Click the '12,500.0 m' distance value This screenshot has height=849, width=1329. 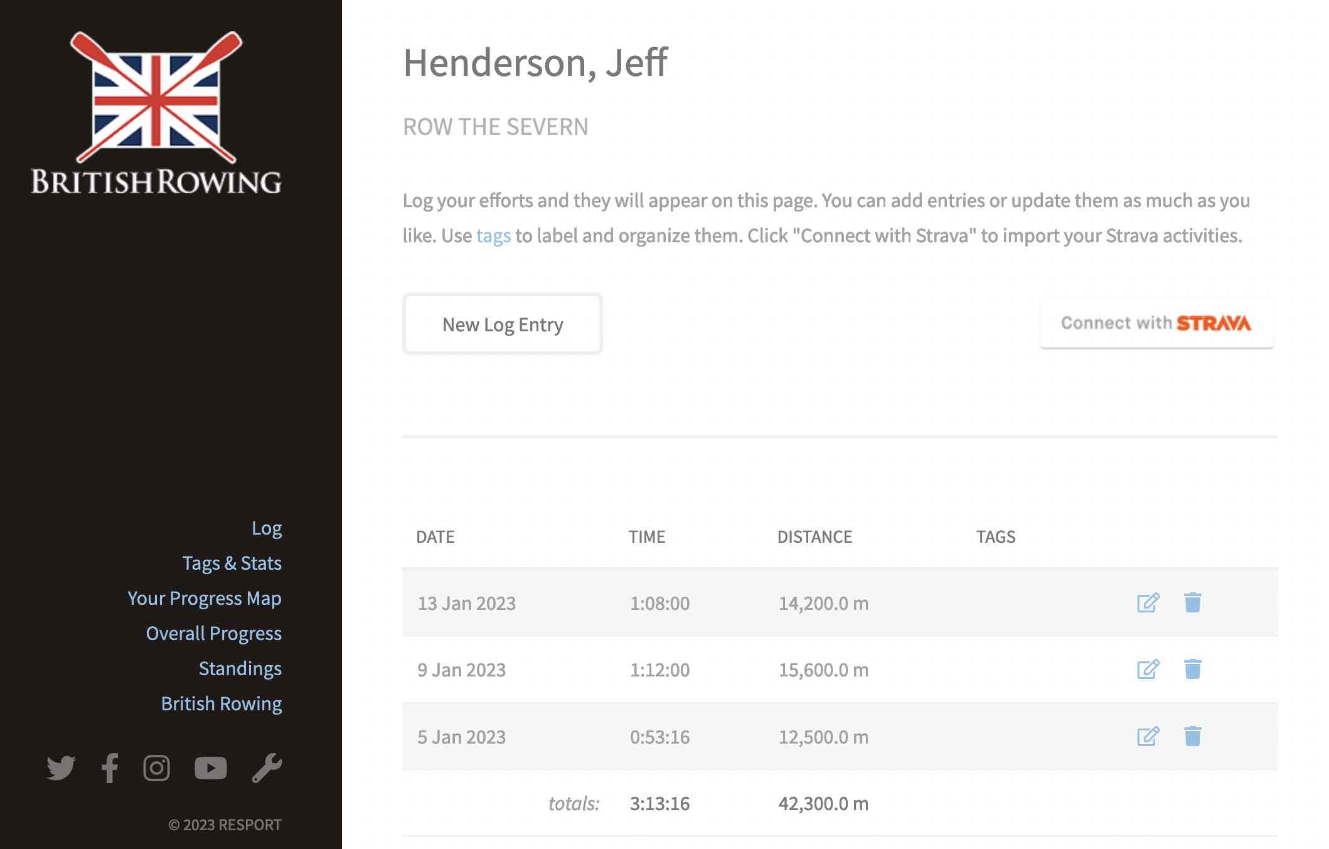[824, 737]
